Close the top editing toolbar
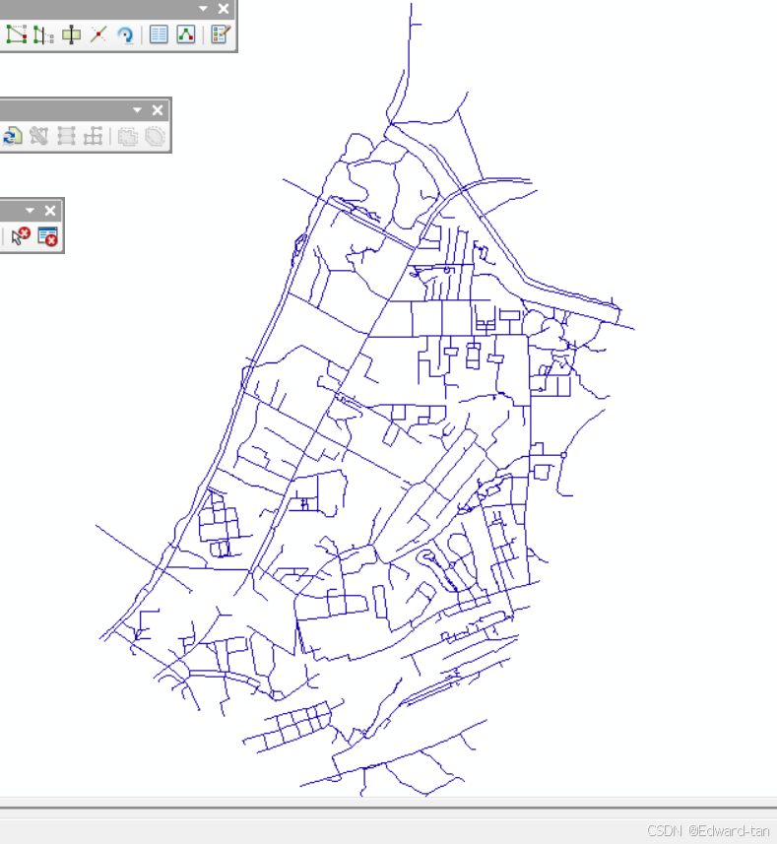Image resolution: width=777 pixels, height=844 pixels. pos(224,9)
